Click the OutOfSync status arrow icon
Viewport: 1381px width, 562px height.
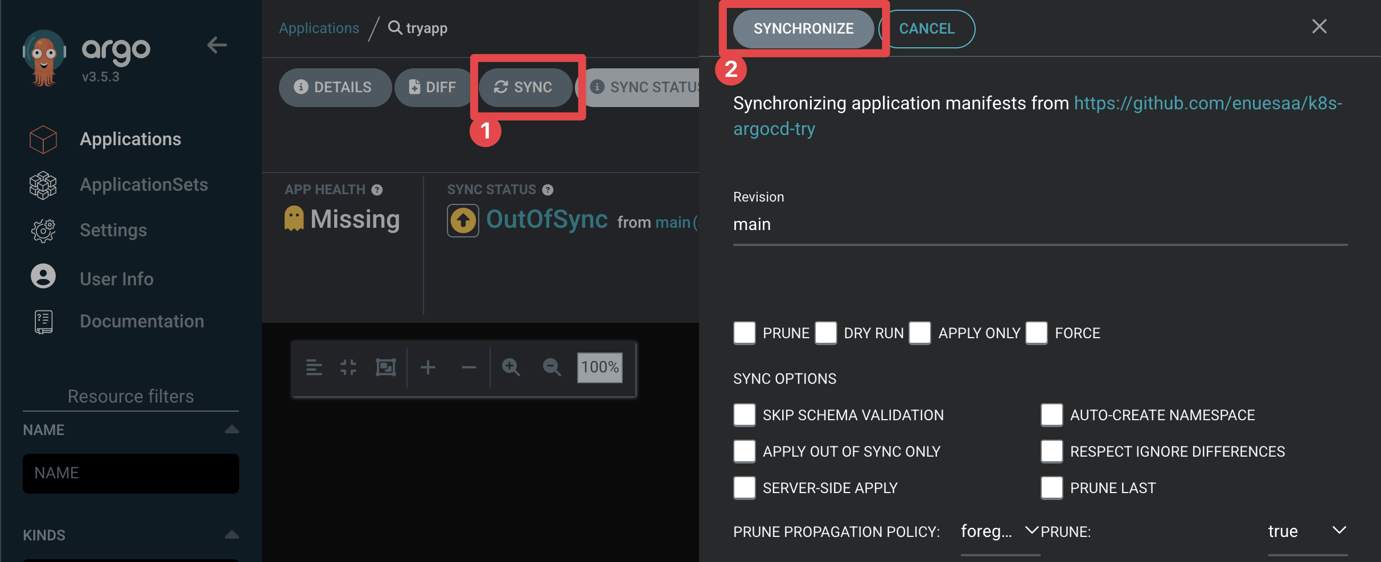point(463,220)
